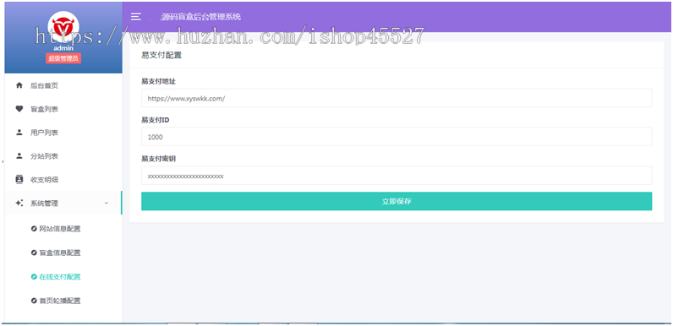Click the bullet icon beside 盲盒信息配置

pos(34,253)
